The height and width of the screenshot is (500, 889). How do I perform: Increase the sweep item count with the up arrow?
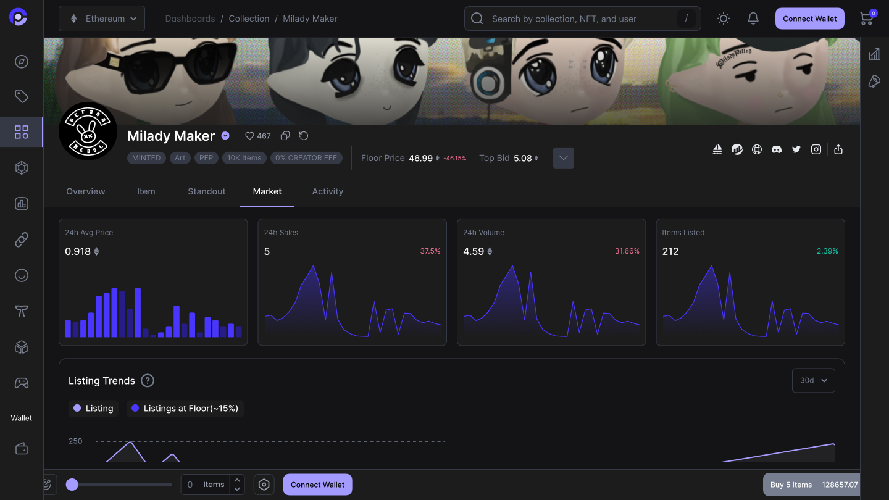(237, 480)
